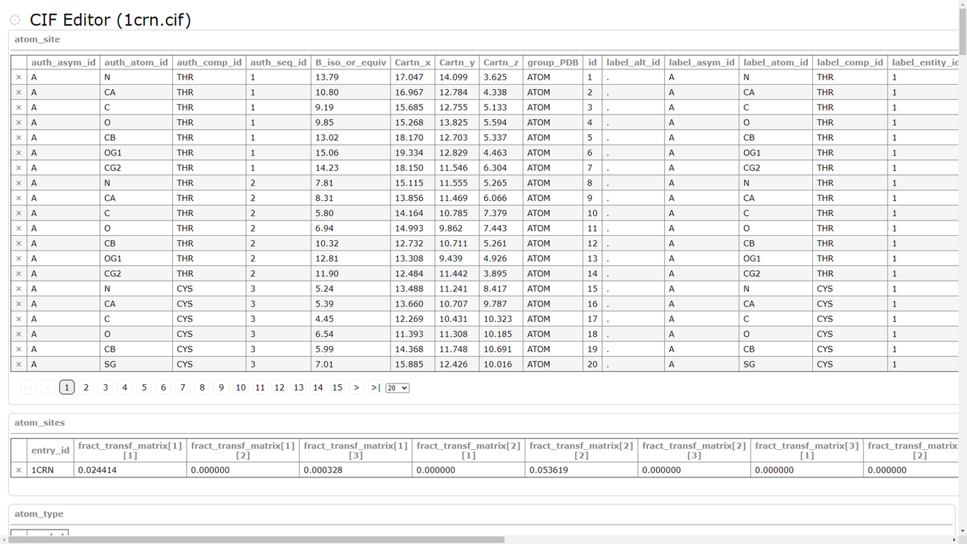
Task: Click cell with value 0.024414
Action: (130, 470)
